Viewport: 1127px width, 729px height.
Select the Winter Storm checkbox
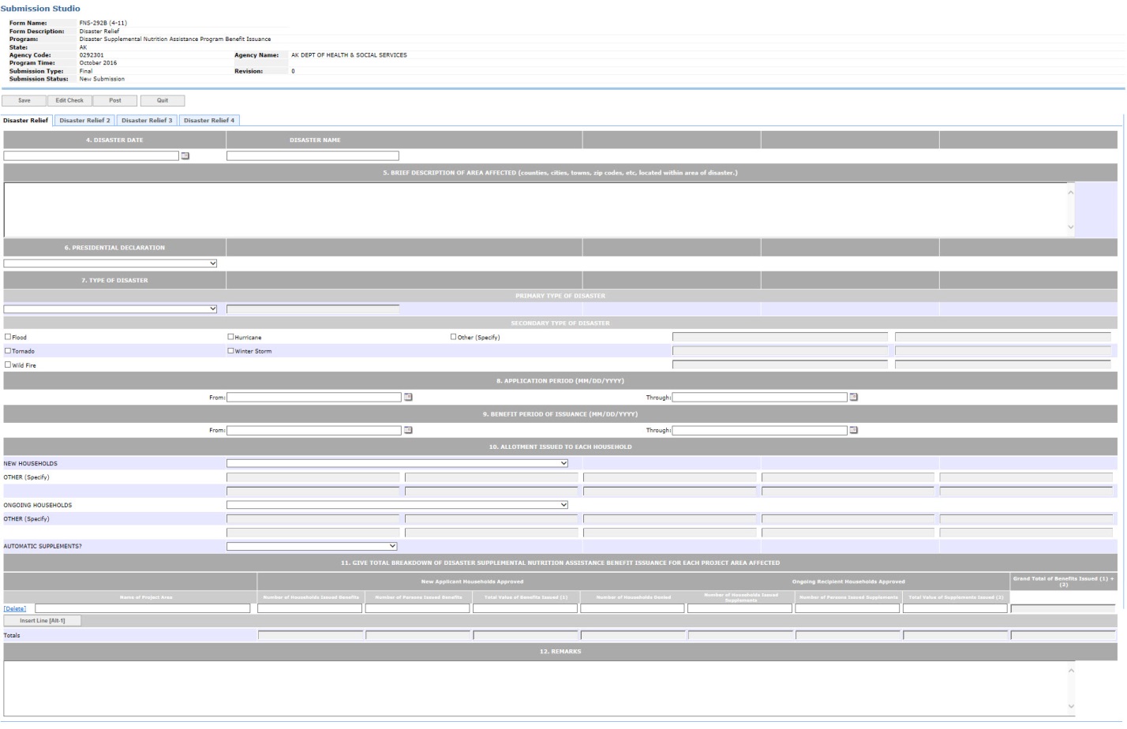click(230, 351)
